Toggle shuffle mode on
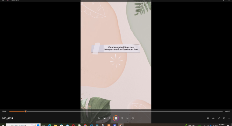Viewport: 232px width, 126px height. coord(99,118)
